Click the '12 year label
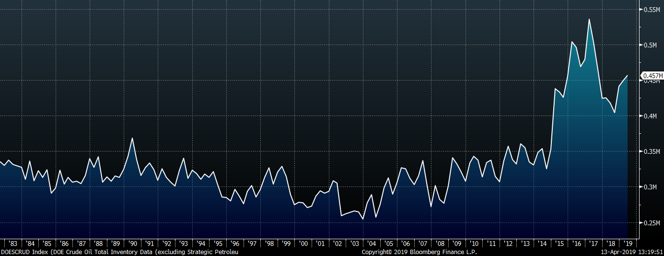 pyautogui.click(x=509, y=244)
